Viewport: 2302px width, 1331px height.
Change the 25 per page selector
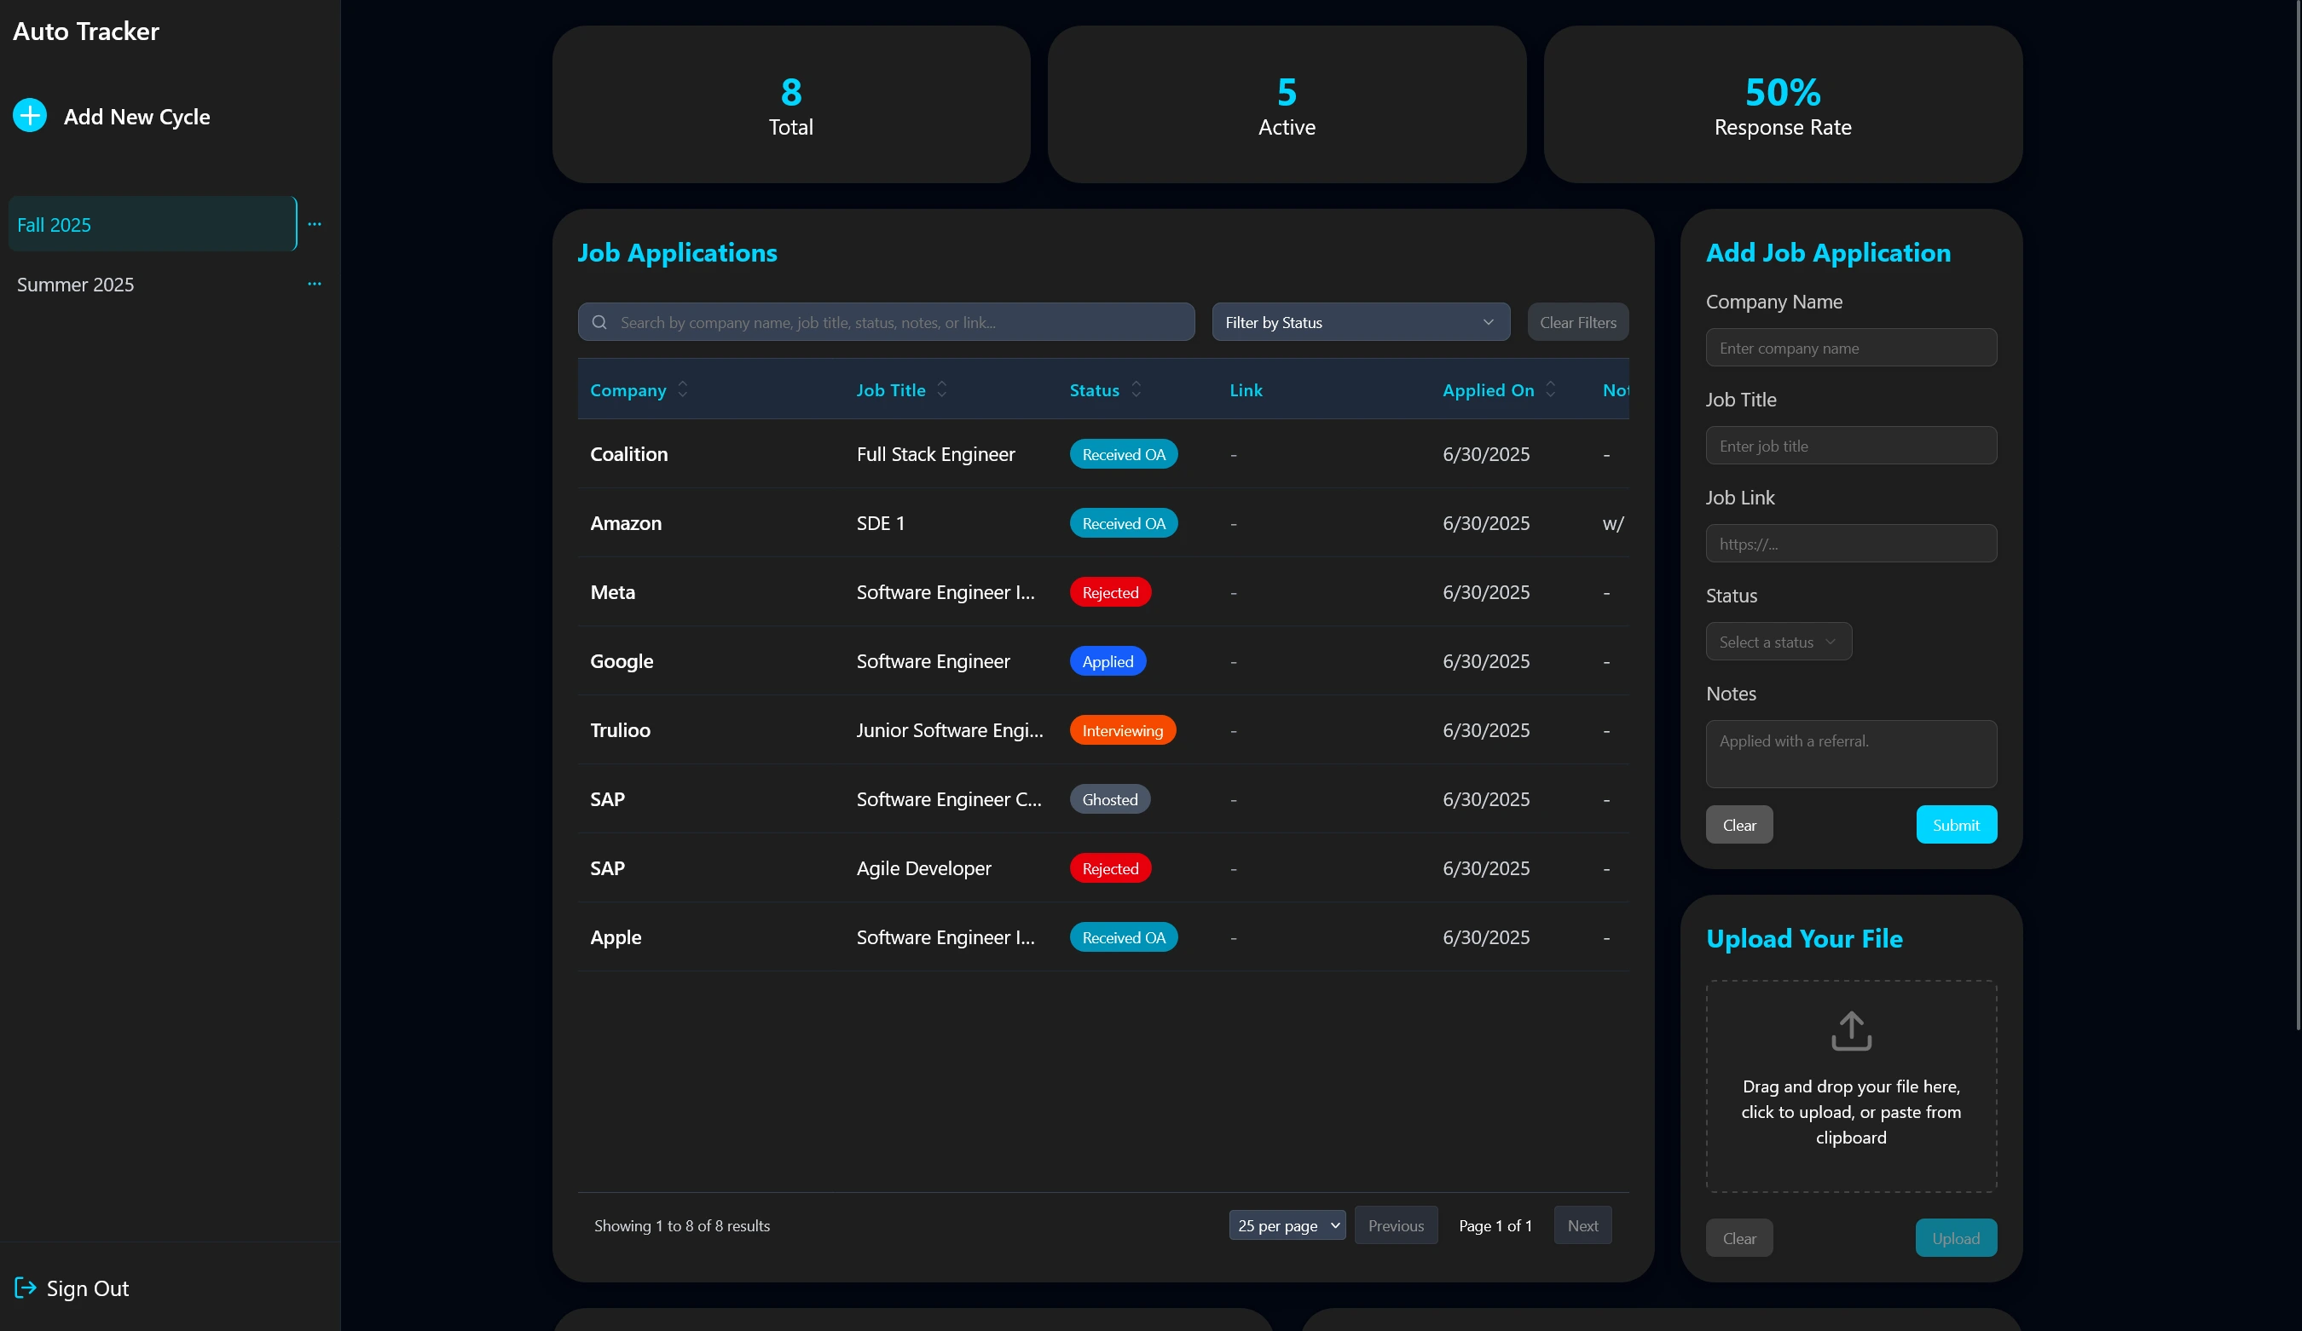(1287, 1225)
